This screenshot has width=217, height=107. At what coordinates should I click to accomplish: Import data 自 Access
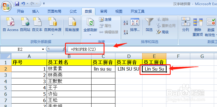pyautogui.click(x=11, y=24)
